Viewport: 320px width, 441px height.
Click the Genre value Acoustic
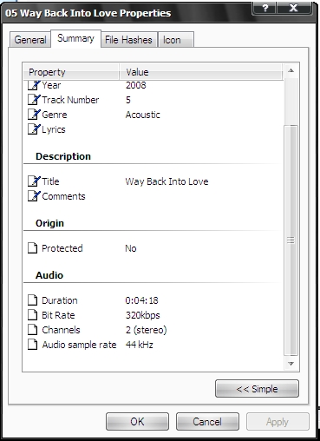click(142, 115)
